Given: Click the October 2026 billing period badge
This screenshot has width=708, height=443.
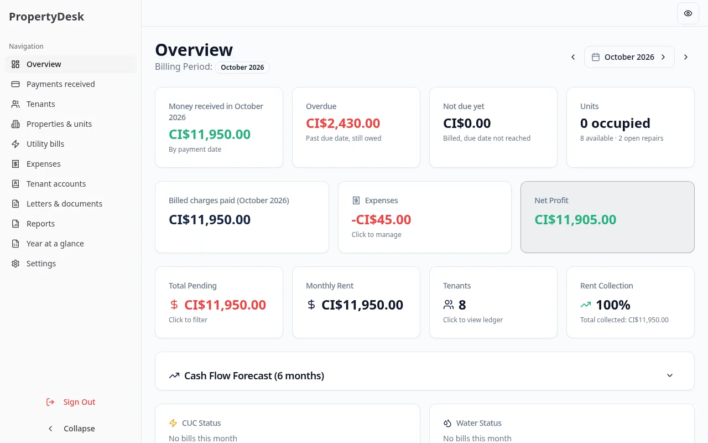Looking at the screenshot, I should [242, 68].
